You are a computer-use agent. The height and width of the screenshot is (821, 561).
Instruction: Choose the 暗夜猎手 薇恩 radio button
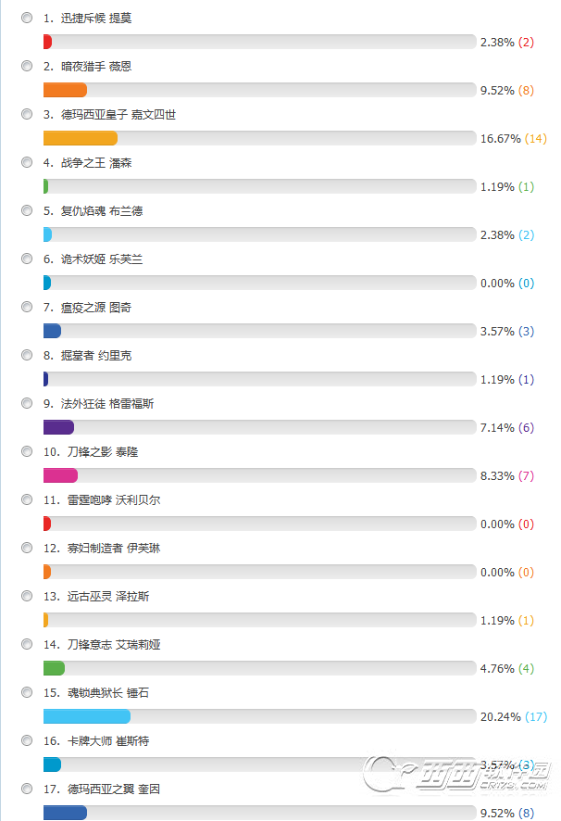[27, 66]
